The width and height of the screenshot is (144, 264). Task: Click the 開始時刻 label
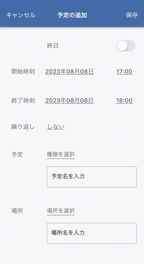23,72
